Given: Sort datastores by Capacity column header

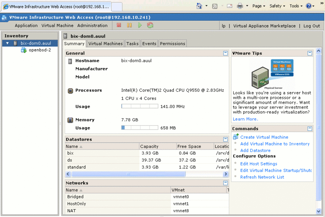Looking at the screenshot, I should click(x=158, y=146).
